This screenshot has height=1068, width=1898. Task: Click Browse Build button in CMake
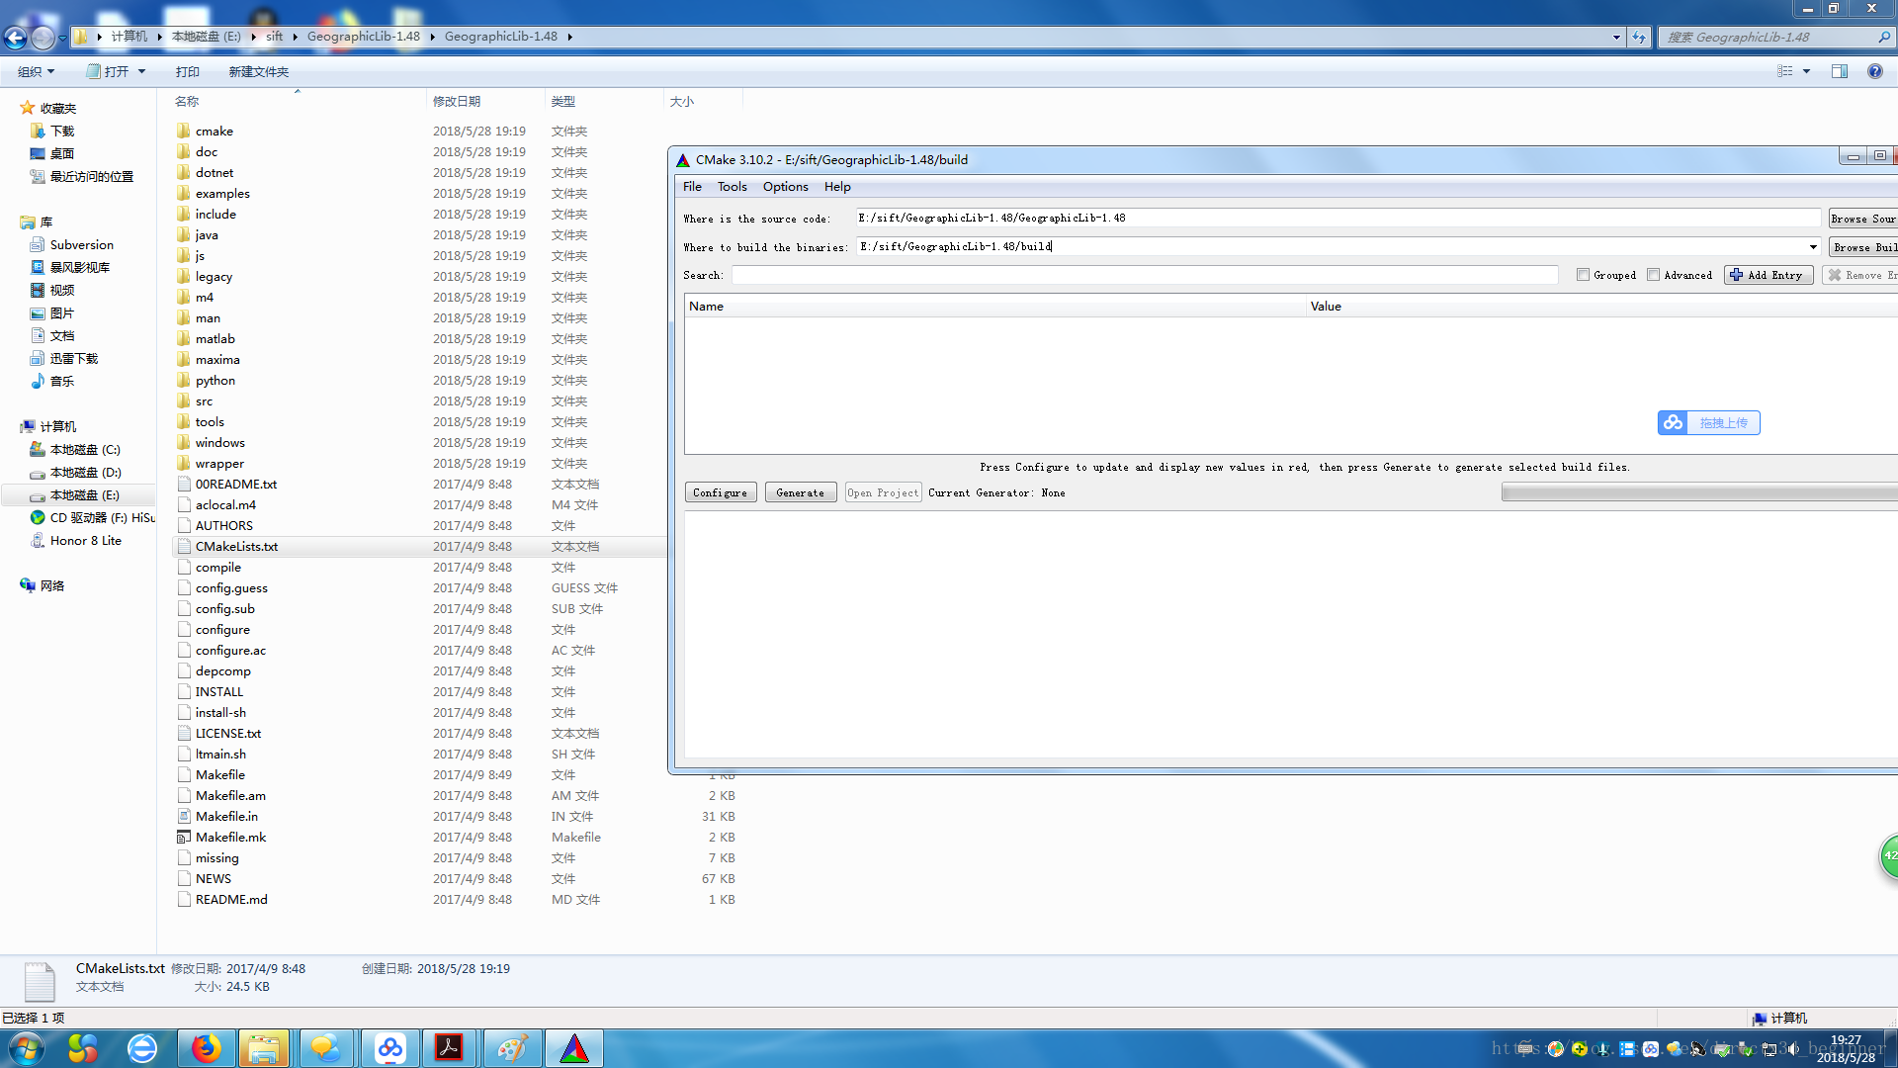point(1862,247)
